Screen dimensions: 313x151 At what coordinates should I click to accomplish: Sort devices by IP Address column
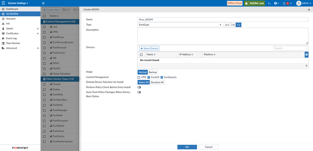[x=186, y=55]
